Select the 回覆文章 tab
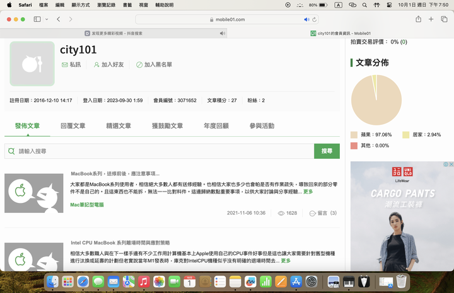 (73, 126)
